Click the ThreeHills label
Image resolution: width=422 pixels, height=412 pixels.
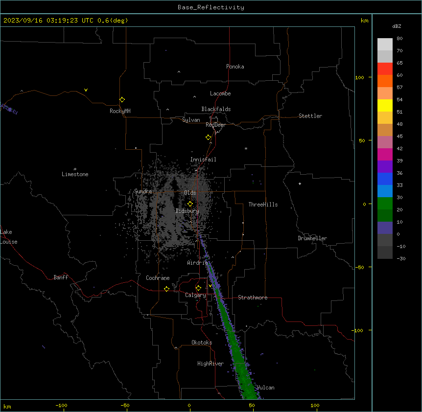coord(263,205)
